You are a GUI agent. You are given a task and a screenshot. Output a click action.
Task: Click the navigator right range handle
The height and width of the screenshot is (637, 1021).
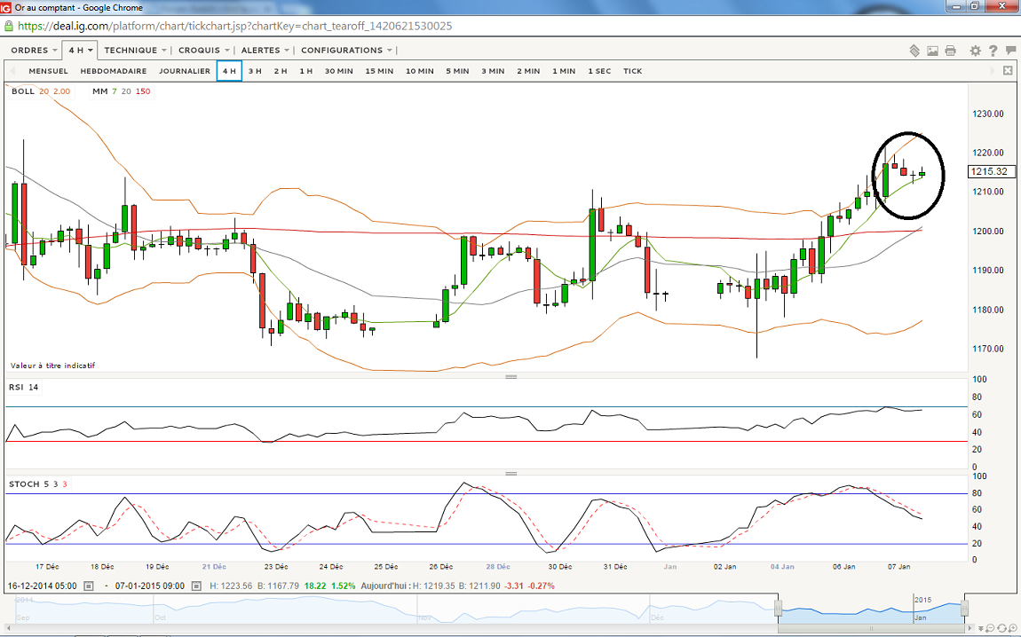point(964,609)
